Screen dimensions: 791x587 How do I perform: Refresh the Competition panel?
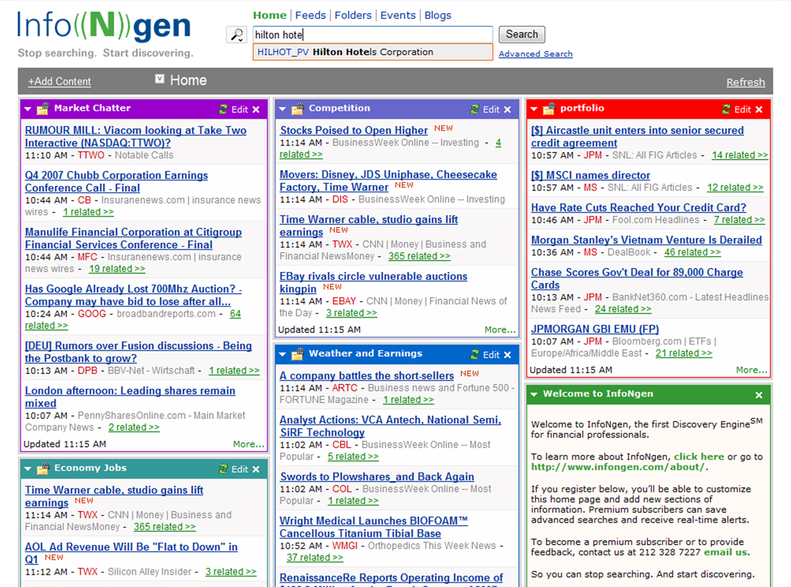[475, 109]
